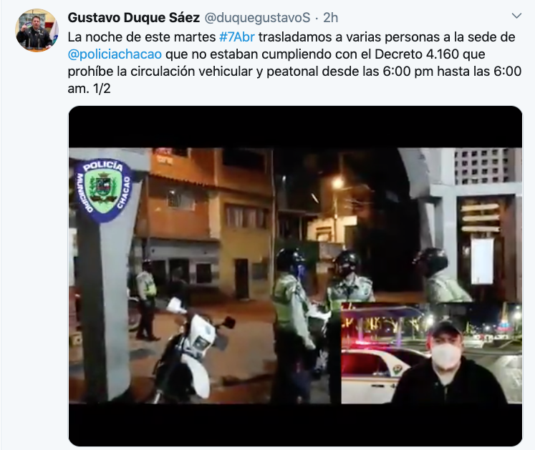Open the @policiachacao mention
This screenshot has width=535, height=450.
[x=115, y=54]
